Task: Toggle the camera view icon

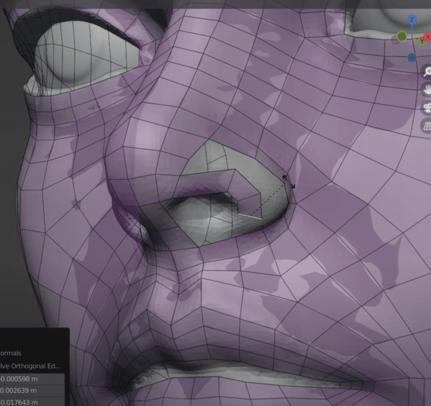Action: click(x=428, y=108)
